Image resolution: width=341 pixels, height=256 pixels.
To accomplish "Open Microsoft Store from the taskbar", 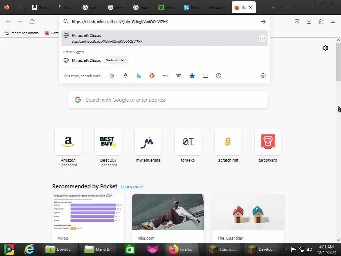I will (130, 249).
